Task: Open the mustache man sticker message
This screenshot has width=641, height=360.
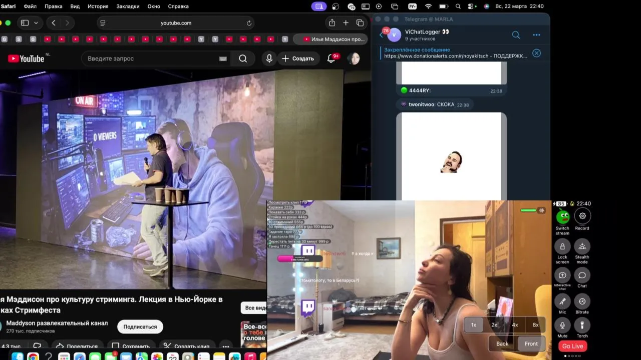Action: [451, 156]
